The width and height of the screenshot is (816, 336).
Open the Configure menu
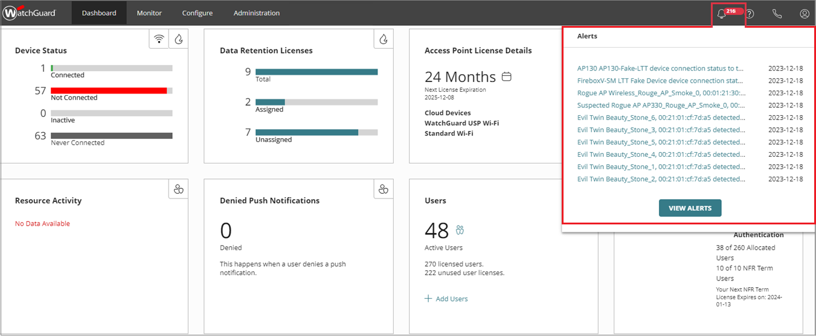197,13
